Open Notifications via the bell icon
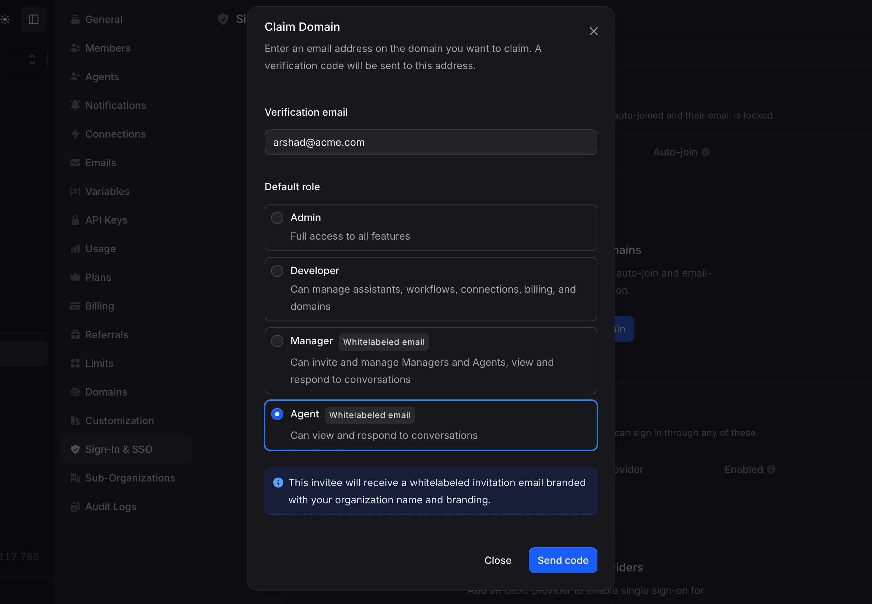Image resolution: width=872 pixels, height=604 pixels. 75,105
